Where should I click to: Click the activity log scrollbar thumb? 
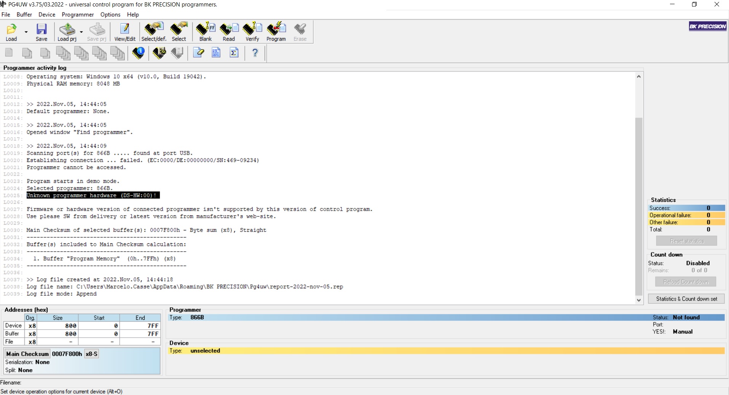pyautogui.click(x=639, y=206)
